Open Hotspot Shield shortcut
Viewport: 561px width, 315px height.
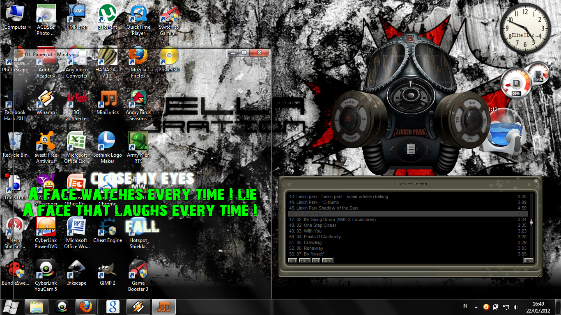(138, 233)
